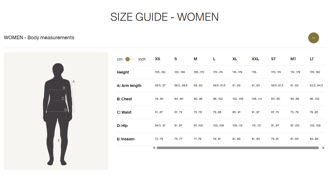Click marker E inseam line on silhouette

[59, 141]
